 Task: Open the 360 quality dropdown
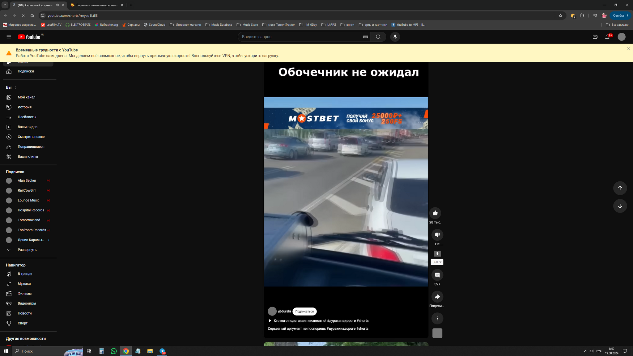437,262
